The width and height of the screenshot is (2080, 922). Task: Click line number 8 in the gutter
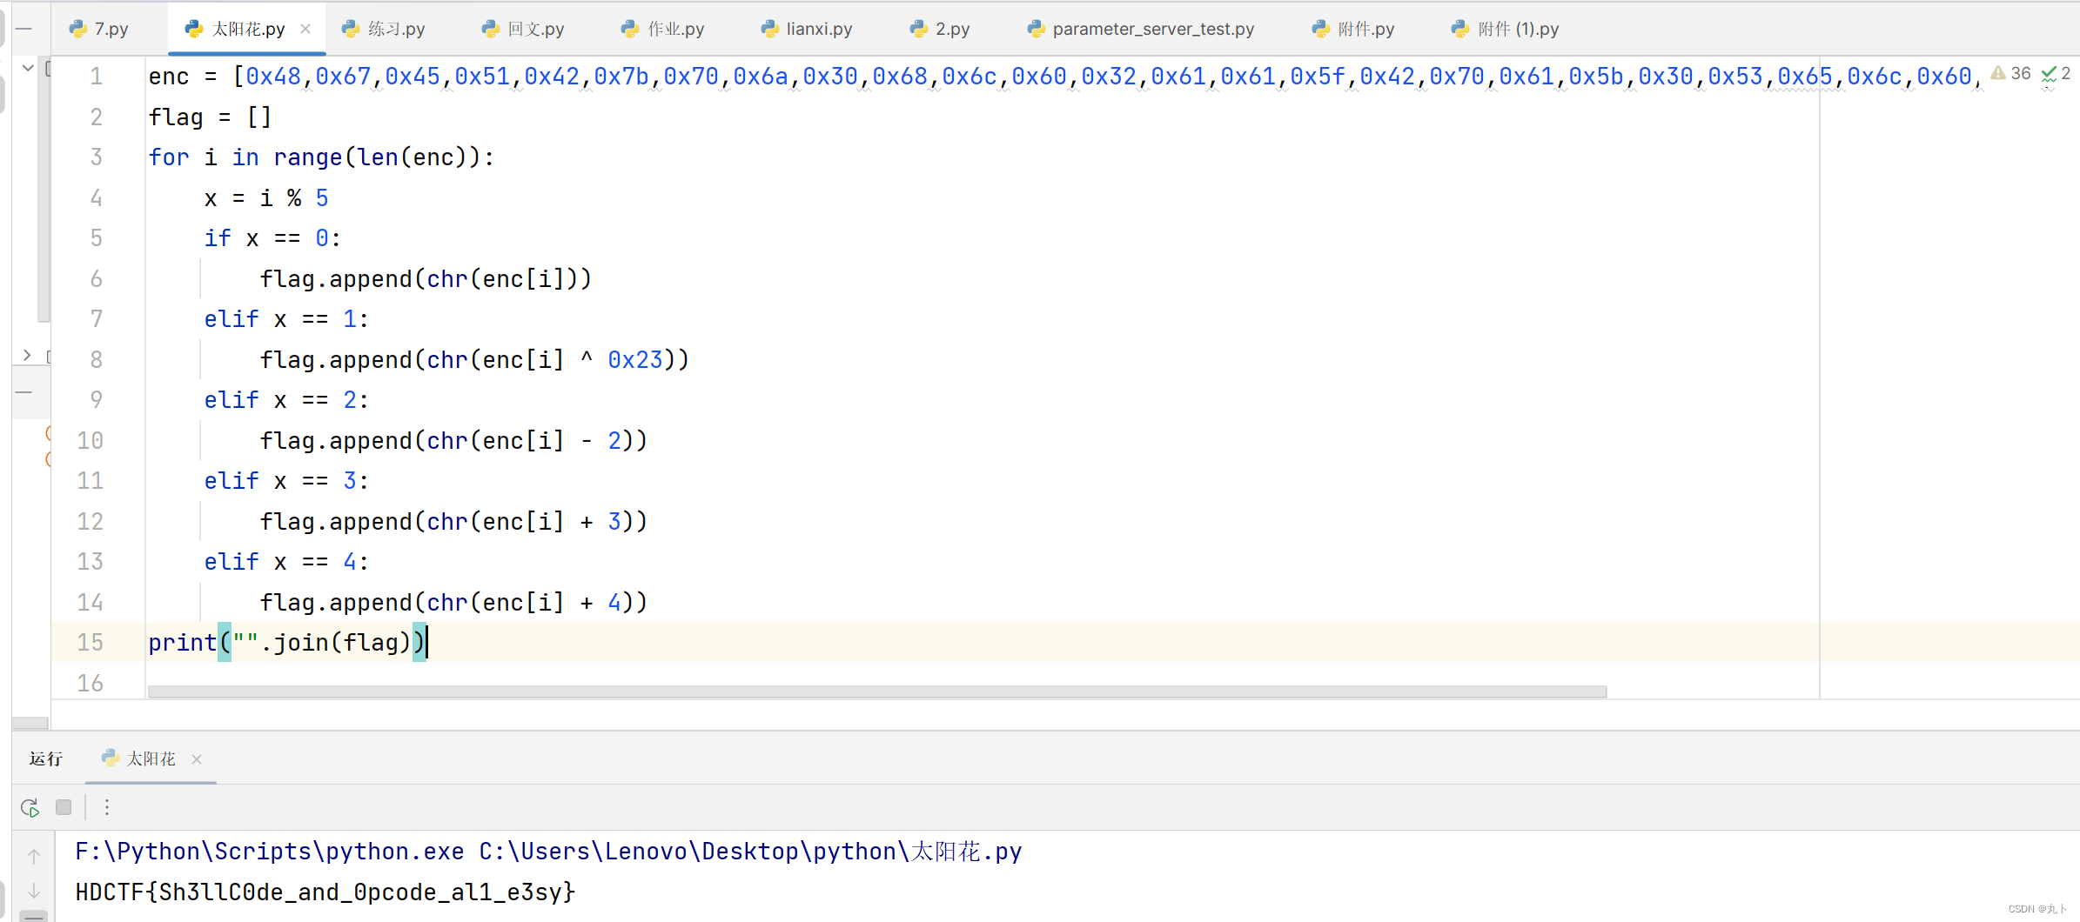(96, 359)
